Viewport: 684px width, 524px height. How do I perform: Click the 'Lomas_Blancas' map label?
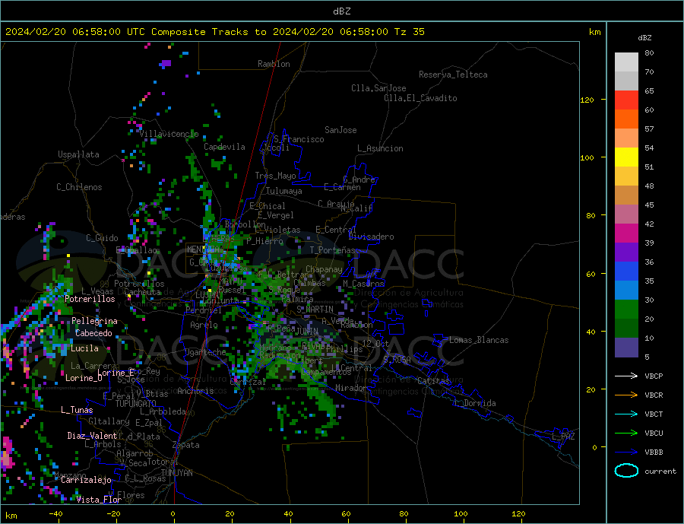pyautogui.click(x=479, y=340)
